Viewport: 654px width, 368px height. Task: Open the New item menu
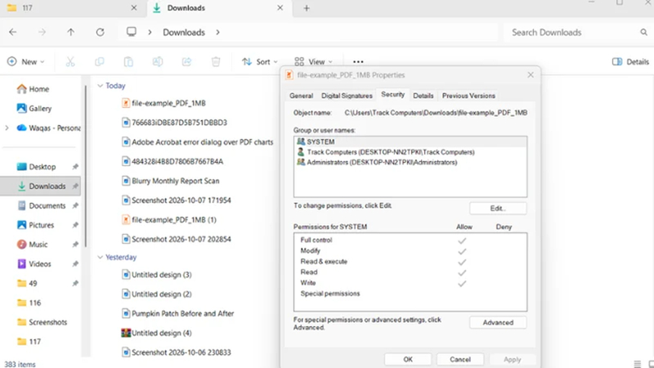[x=26, y=62]
